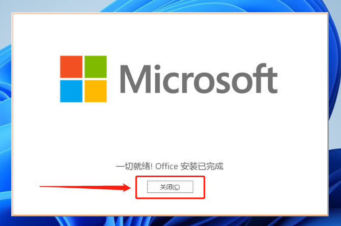Viewport: 341px width, 226px height.
Task: Click the light wallpaper above the dialog
Action: pyautogui.click(x=65, y=6)
